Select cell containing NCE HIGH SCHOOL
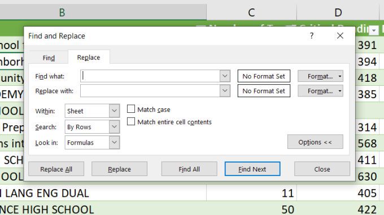 coord(103,209)
